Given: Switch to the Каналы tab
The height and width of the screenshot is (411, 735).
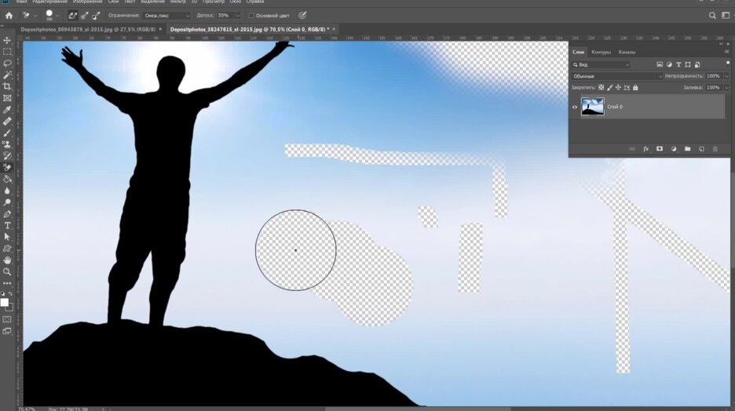Looking at the screenshot, I should pos(627,52).
